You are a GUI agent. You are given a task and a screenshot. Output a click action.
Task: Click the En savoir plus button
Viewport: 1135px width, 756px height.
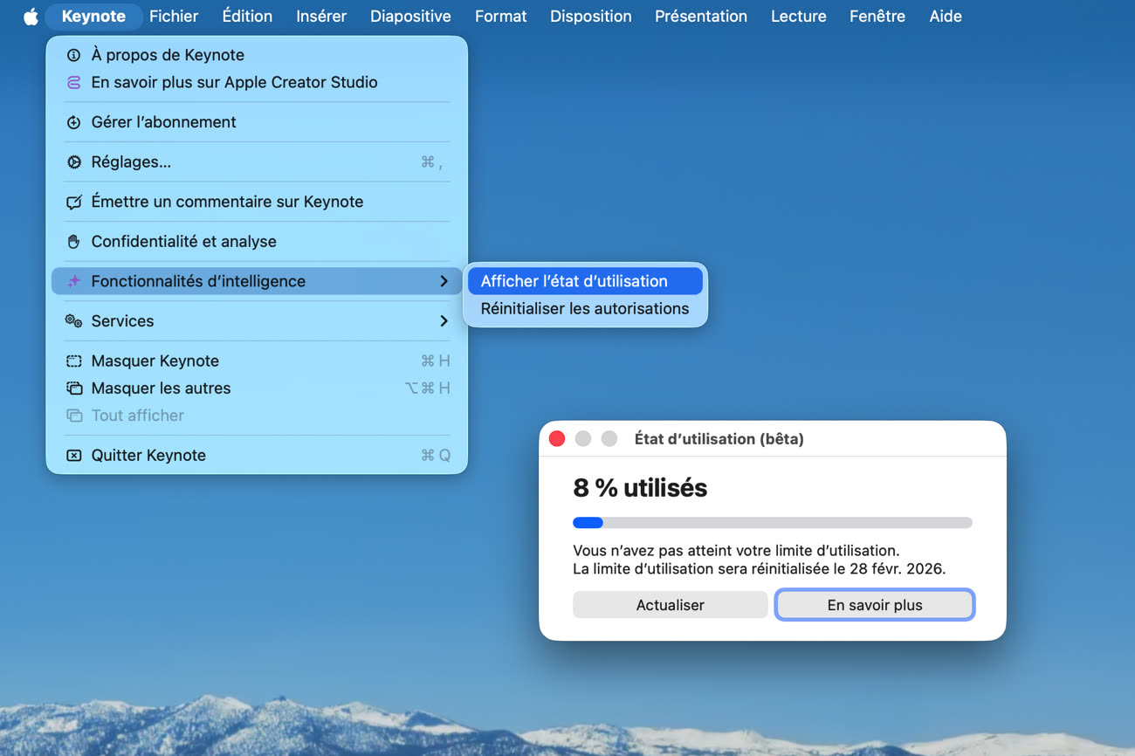pyautogui.click(x=874, y=605)
